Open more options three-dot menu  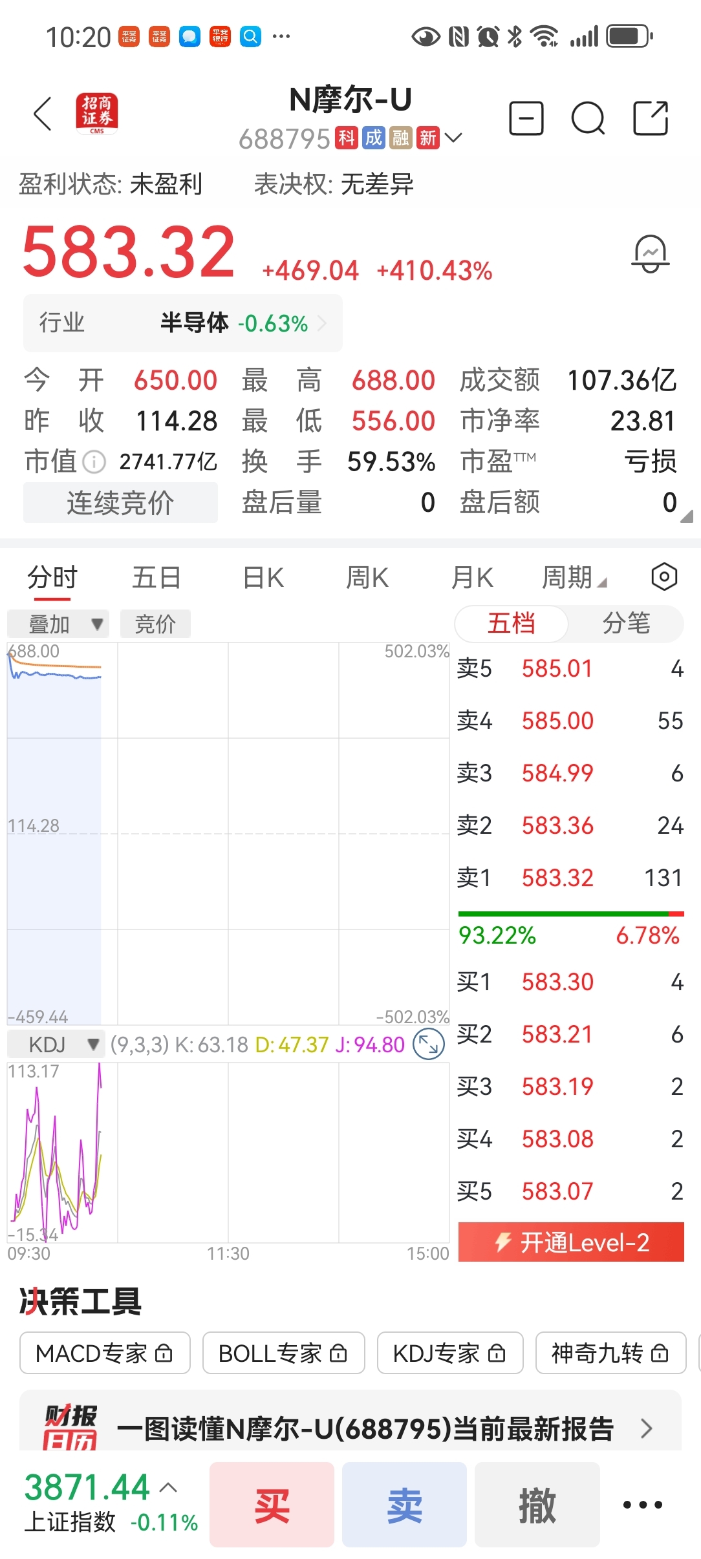point(642,1505)
